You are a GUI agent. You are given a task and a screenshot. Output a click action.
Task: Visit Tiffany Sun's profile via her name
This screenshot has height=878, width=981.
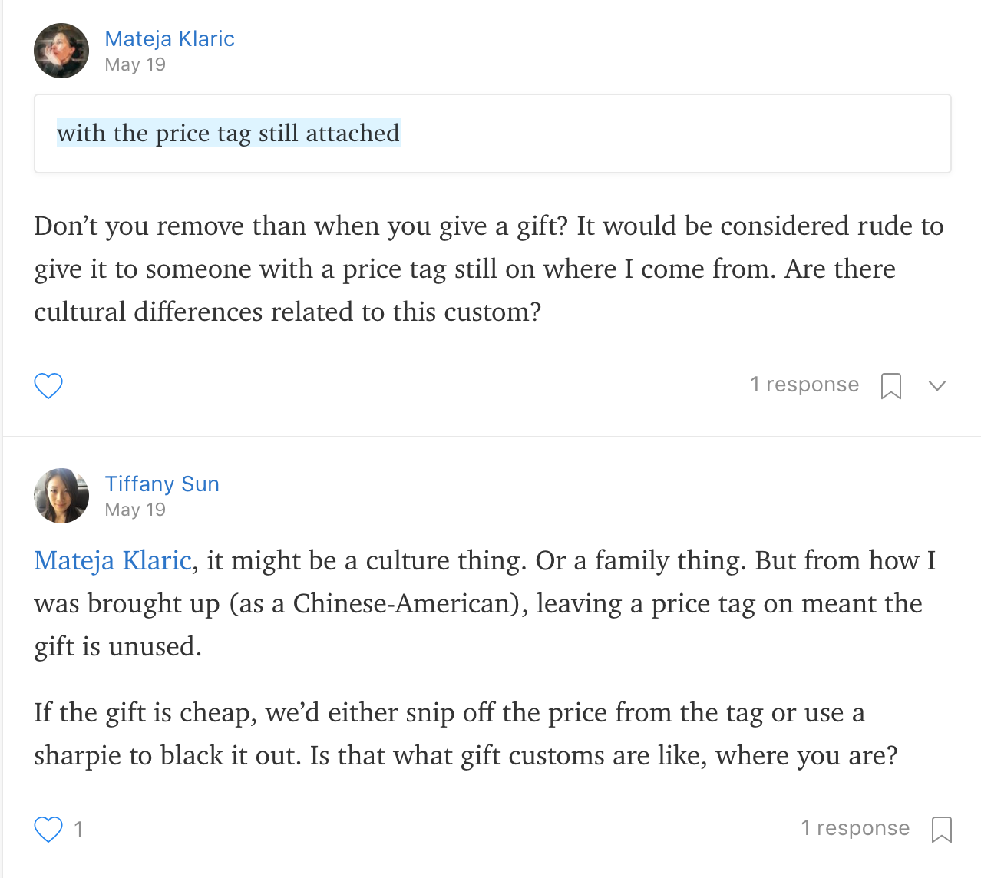pos(162,484)
